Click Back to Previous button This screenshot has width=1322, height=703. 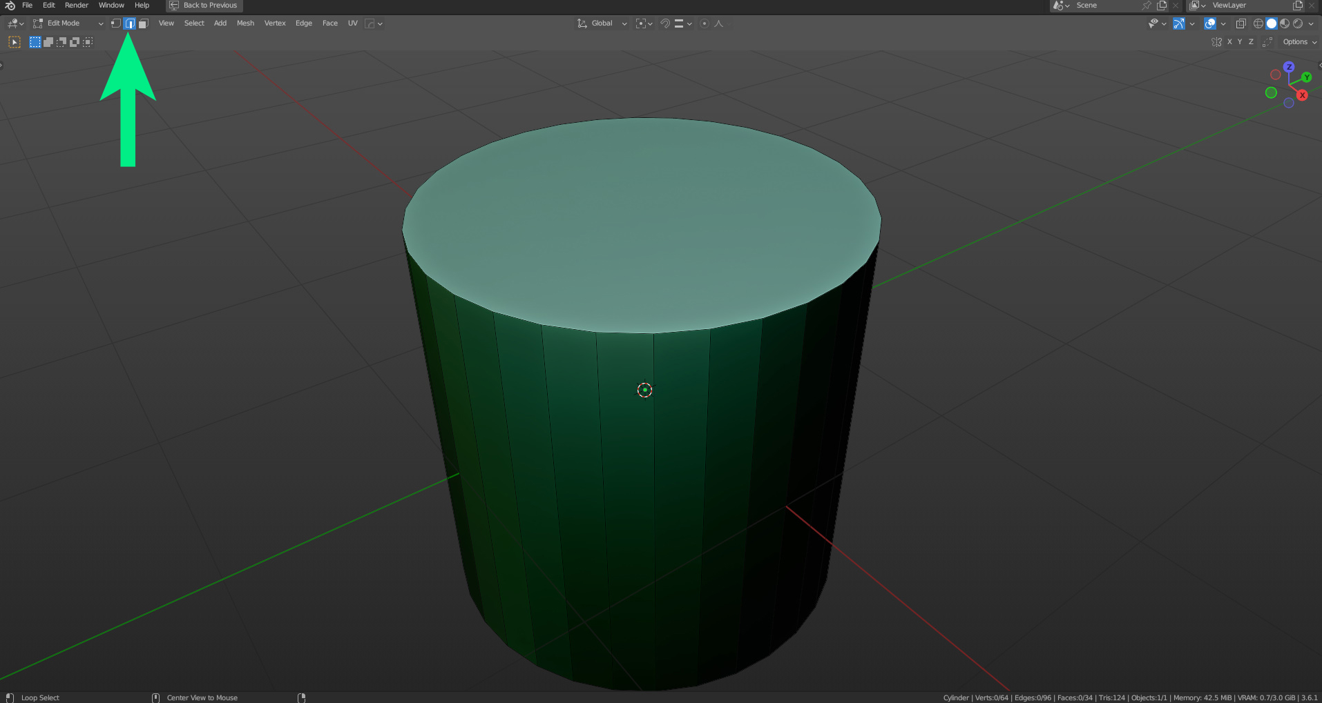[x=204, y=6]
